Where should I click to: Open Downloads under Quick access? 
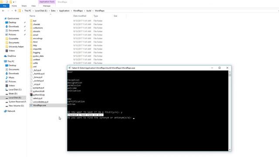click(14, 27)
